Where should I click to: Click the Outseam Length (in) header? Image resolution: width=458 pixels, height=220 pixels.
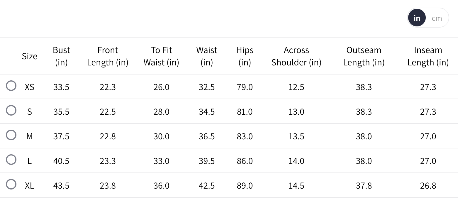(364, 56)
